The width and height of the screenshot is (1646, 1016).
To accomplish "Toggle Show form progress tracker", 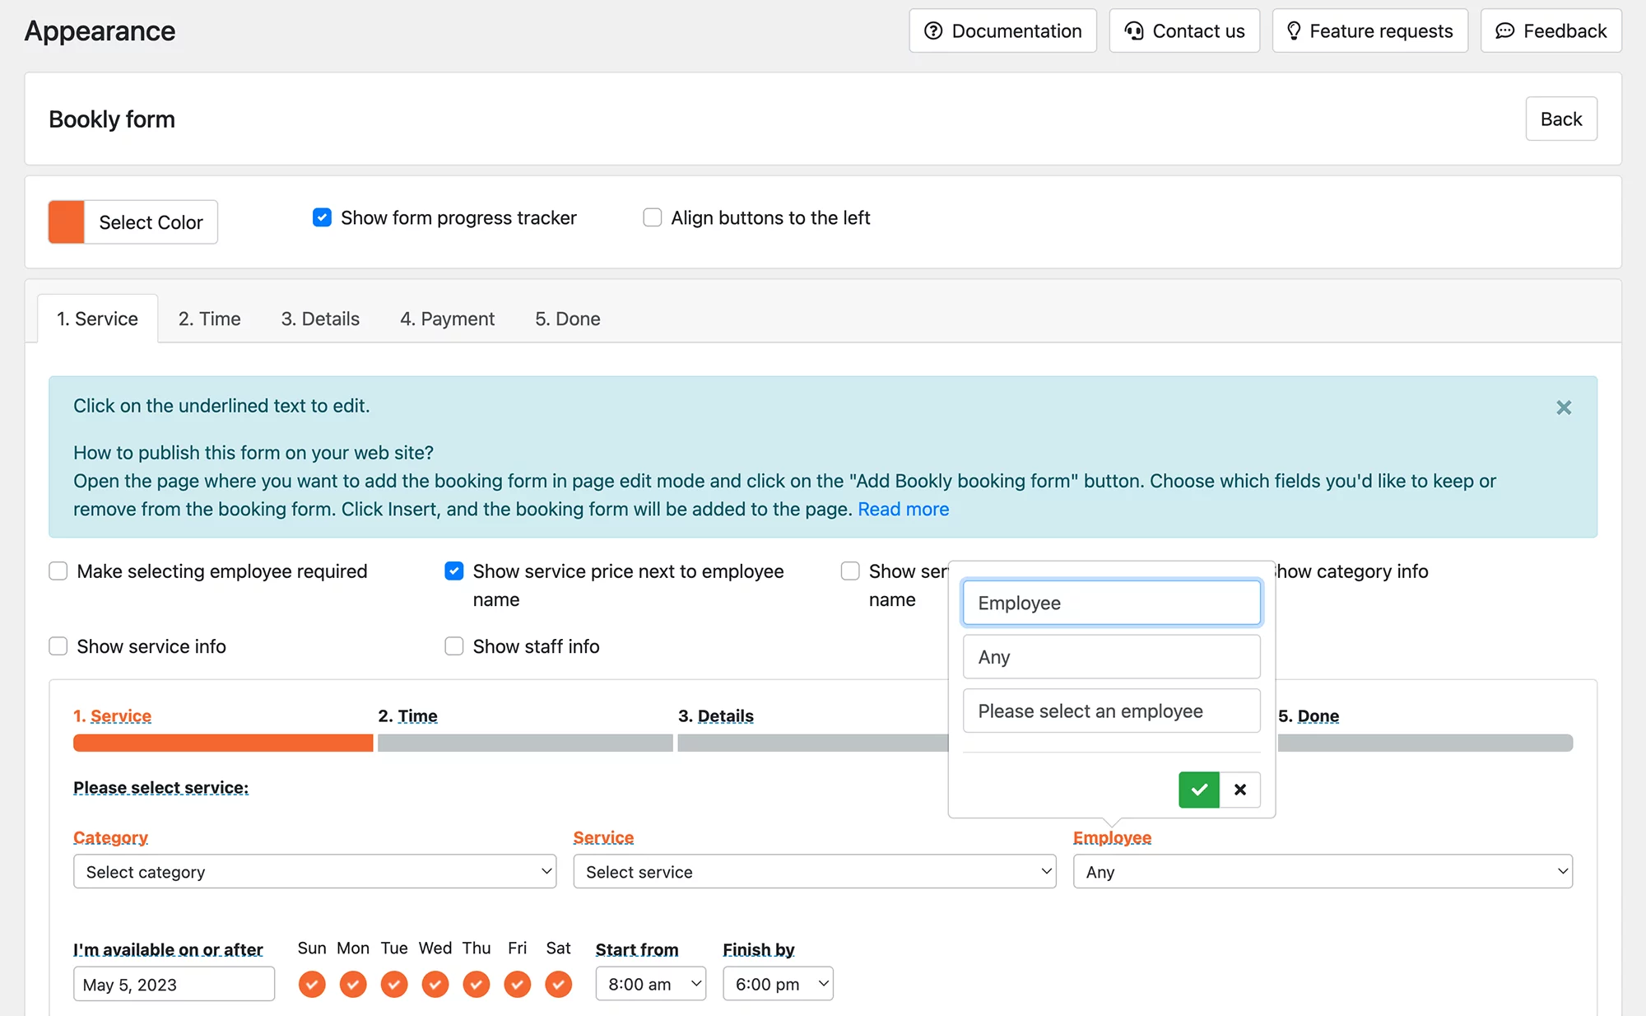I will pos(322,217).
